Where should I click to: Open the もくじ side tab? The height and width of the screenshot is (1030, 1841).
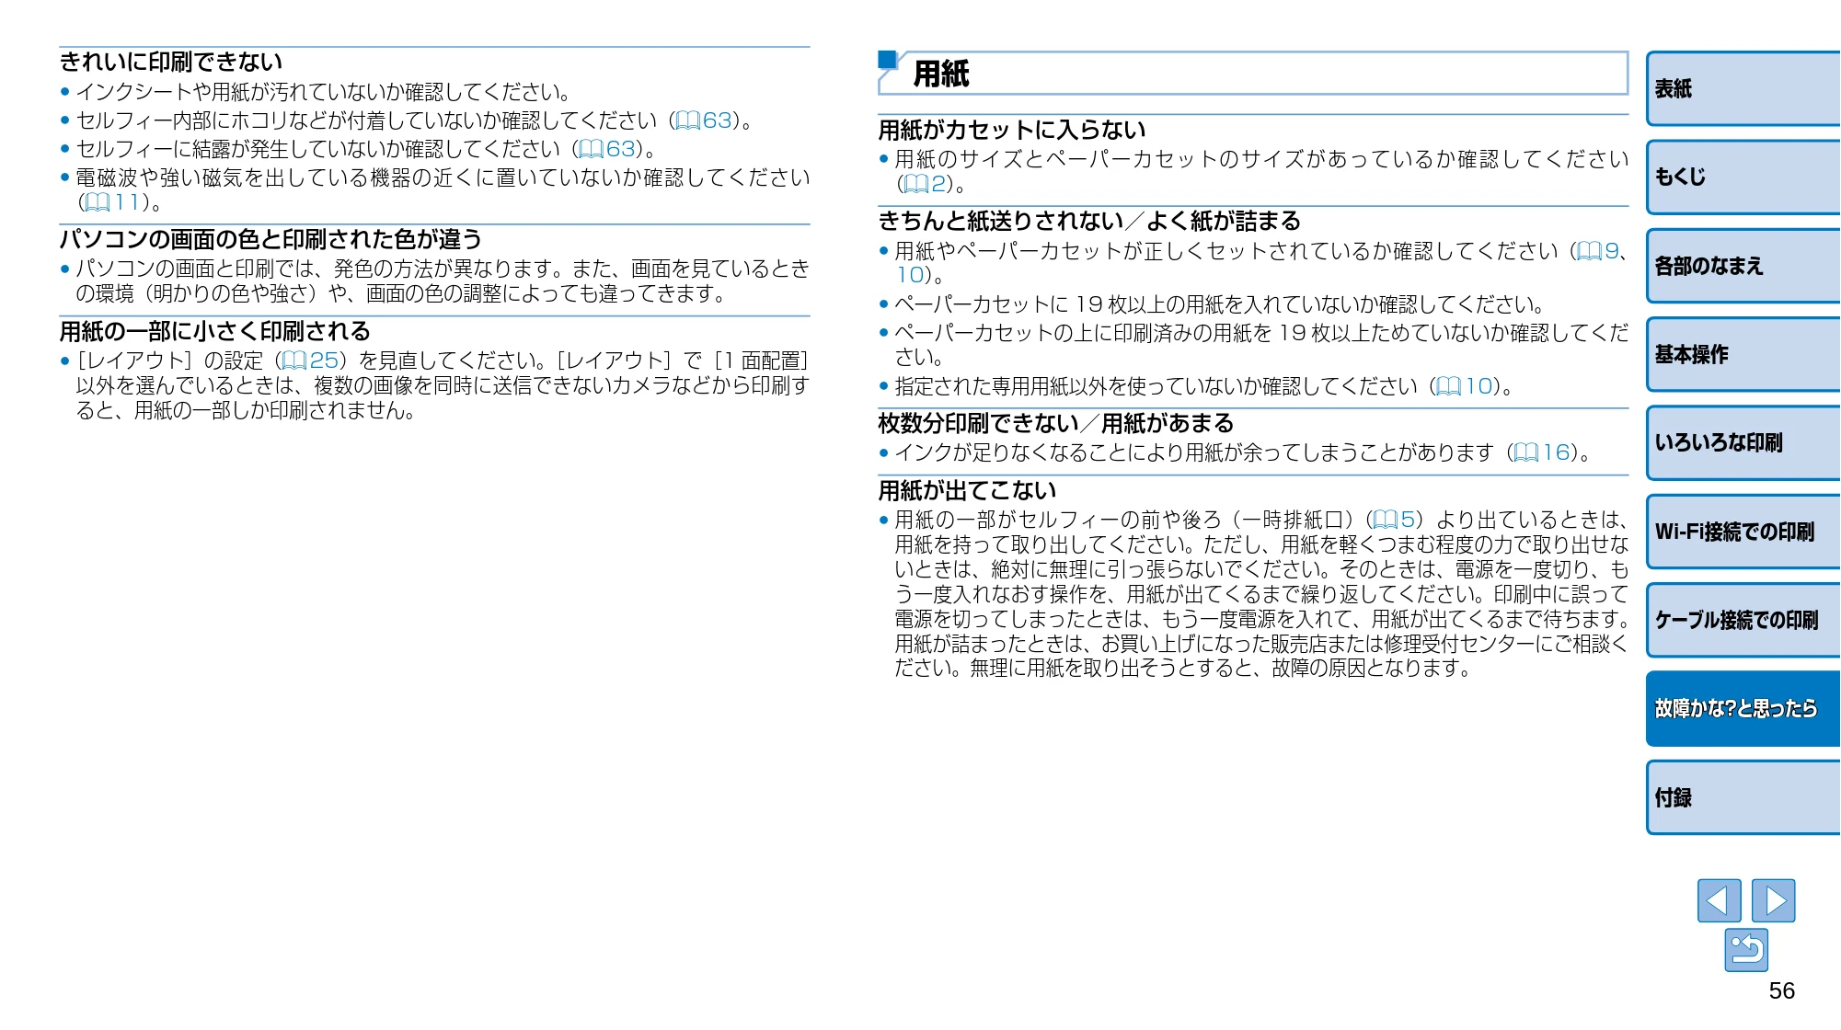click(1743, 177)
